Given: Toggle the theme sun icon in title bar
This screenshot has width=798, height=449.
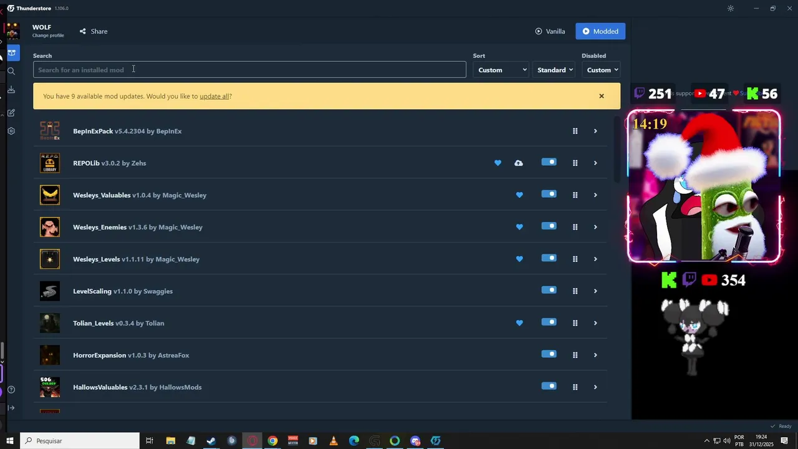Looking at the screenshot, I should click(x=731, y=8).
